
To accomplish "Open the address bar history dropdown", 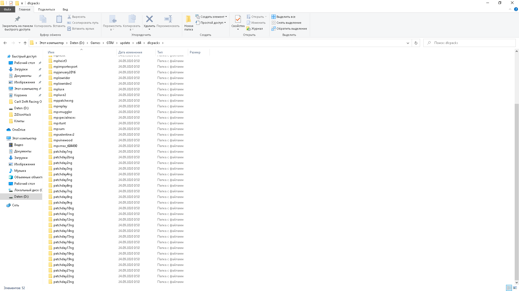I will point(408,43).
